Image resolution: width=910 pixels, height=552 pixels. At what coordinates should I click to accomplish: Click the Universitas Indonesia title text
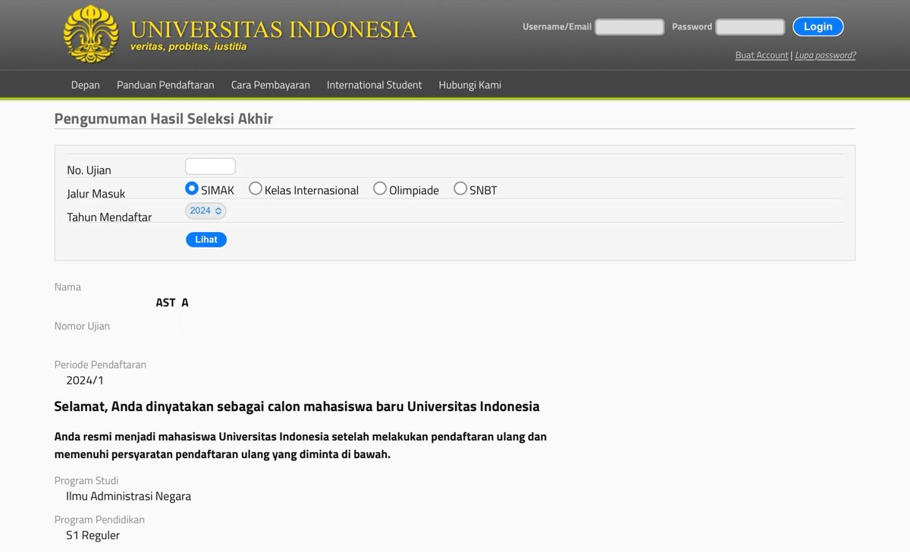273,29
